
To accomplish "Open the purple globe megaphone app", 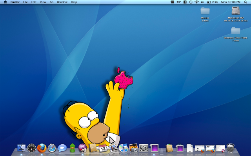I will pyautogui.click(x=82, y=148).
